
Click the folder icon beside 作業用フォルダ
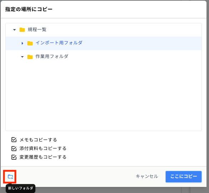30,57
